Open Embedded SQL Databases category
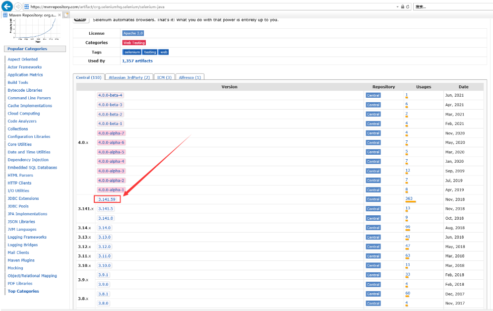Viewport: 493px width, 311px height. [x=32, y=168]
